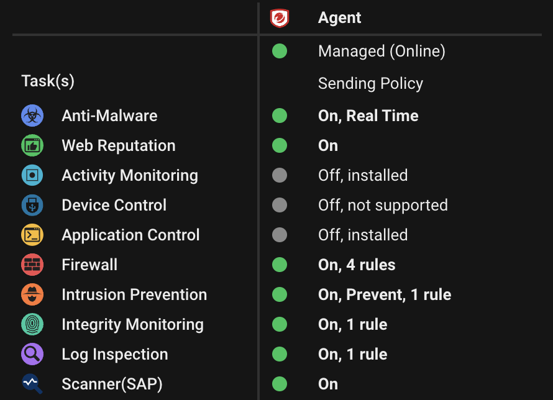
Task: Select the Integrity Monitoring fingerprint icon
Action: click(32, 324)
